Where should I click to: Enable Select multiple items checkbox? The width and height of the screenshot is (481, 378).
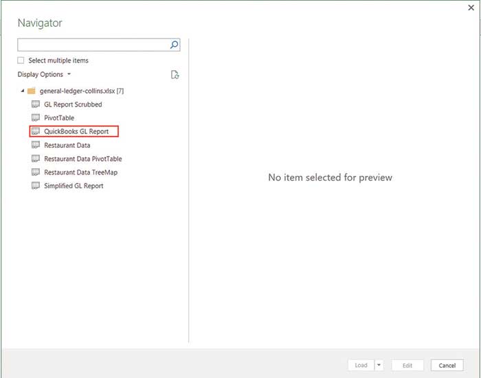pyautogui.click(x=21, y=60)
